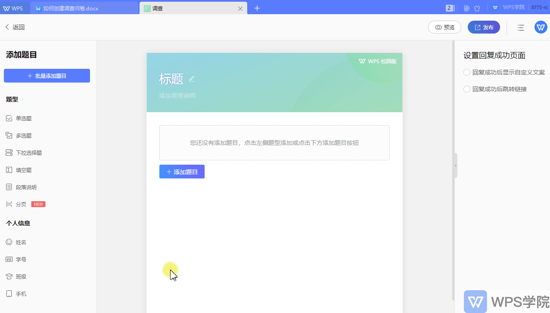Viewport: 550px width, 313px height.
Task: Add the 学号 personal info field
Action: tap(21, 259)
